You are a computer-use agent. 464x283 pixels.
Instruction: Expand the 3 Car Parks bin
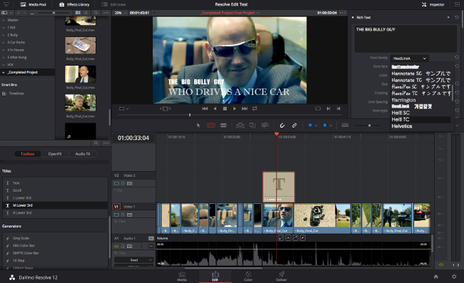(4, 42)
